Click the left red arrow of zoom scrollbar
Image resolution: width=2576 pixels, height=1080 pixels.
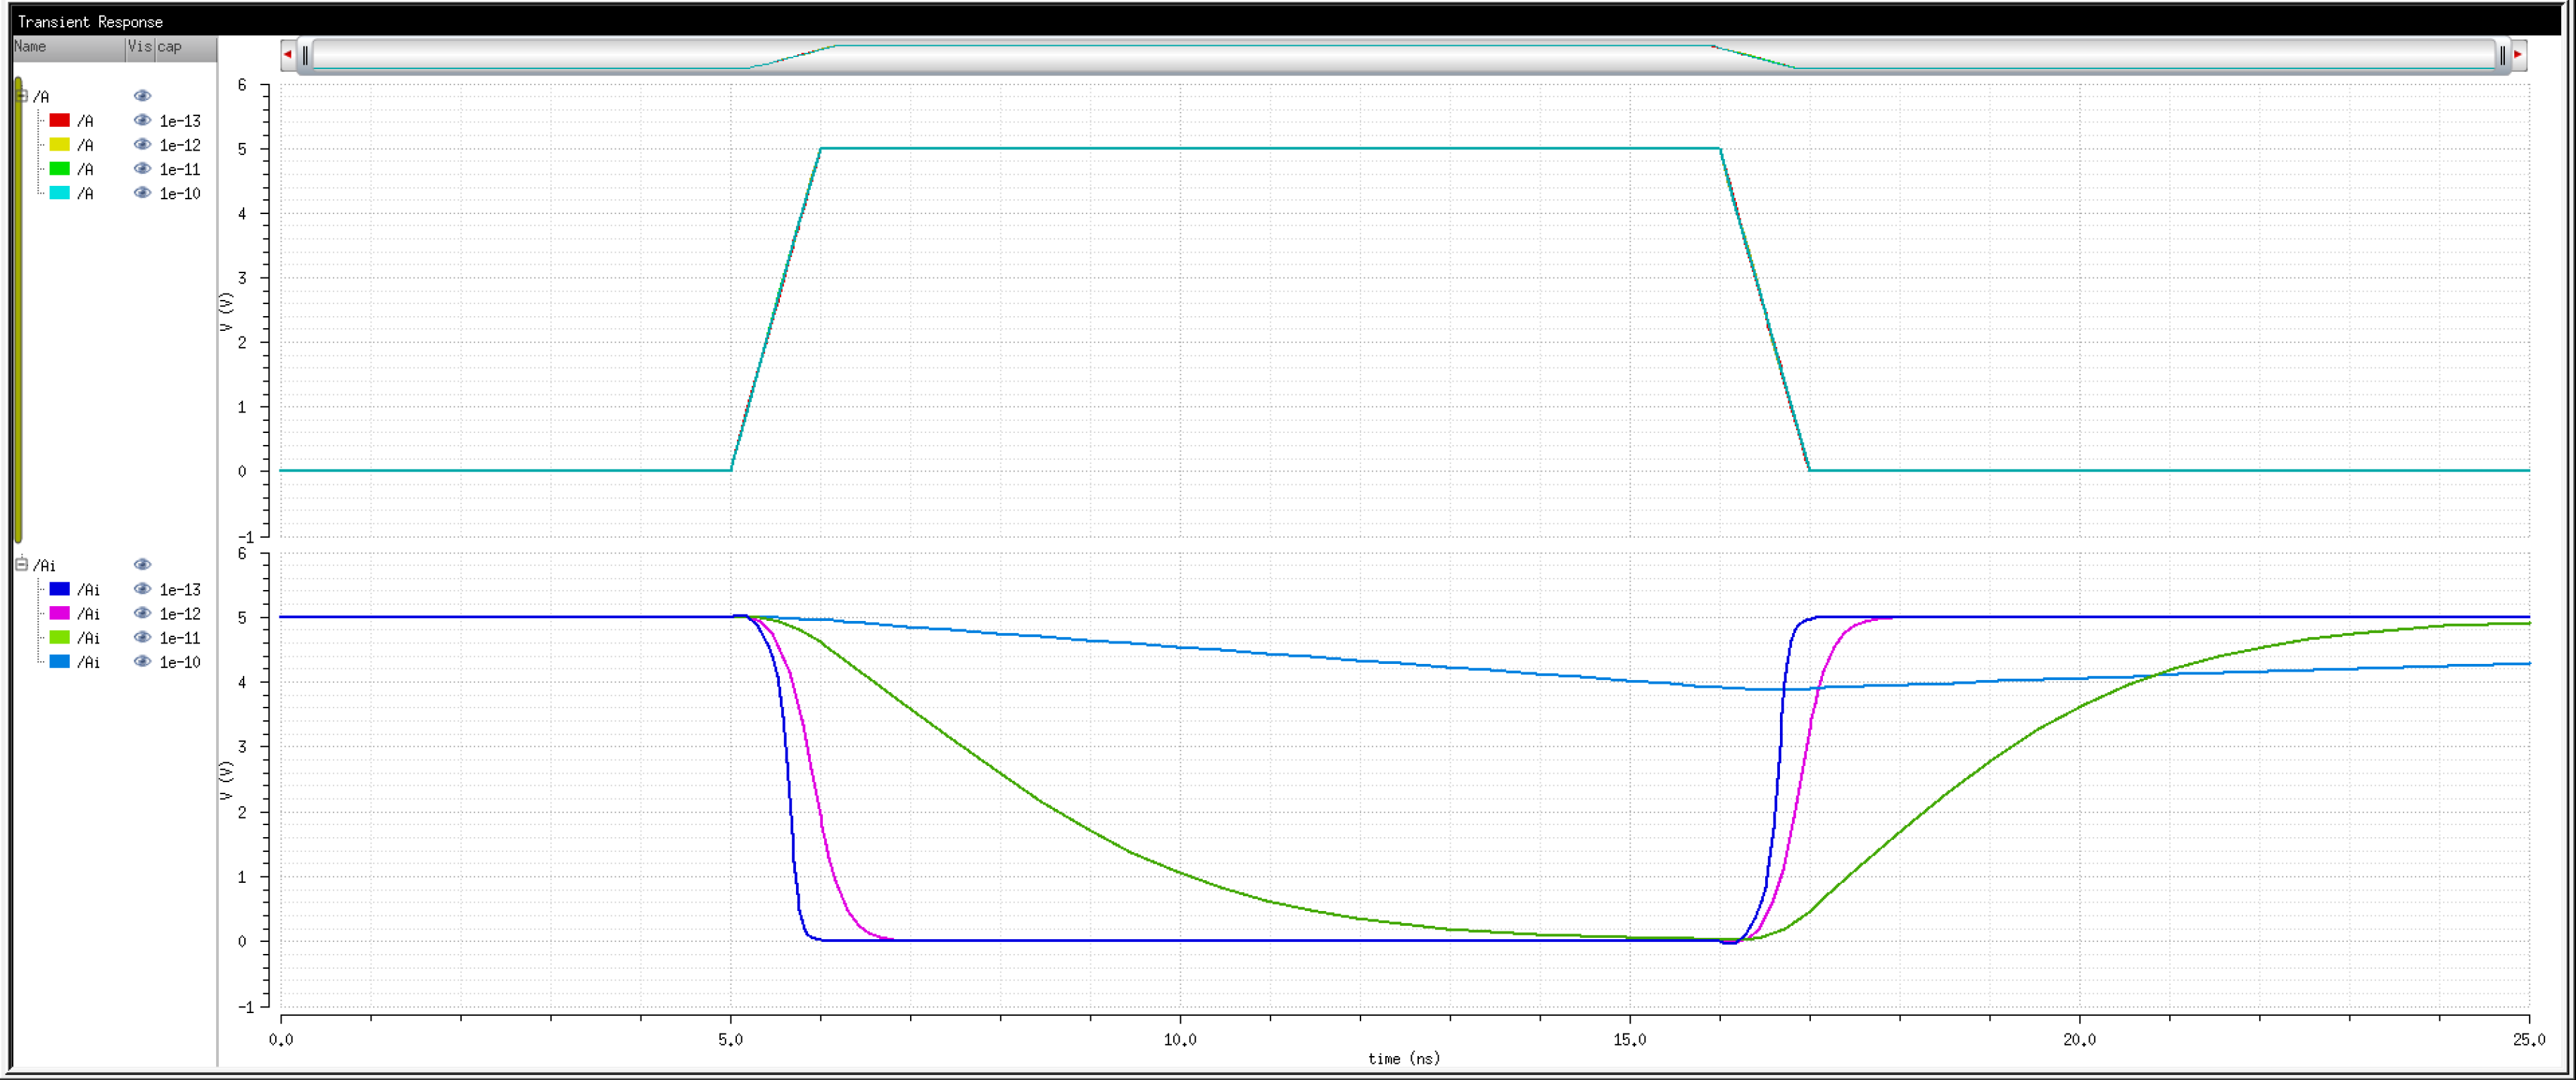tap(288, 54)
